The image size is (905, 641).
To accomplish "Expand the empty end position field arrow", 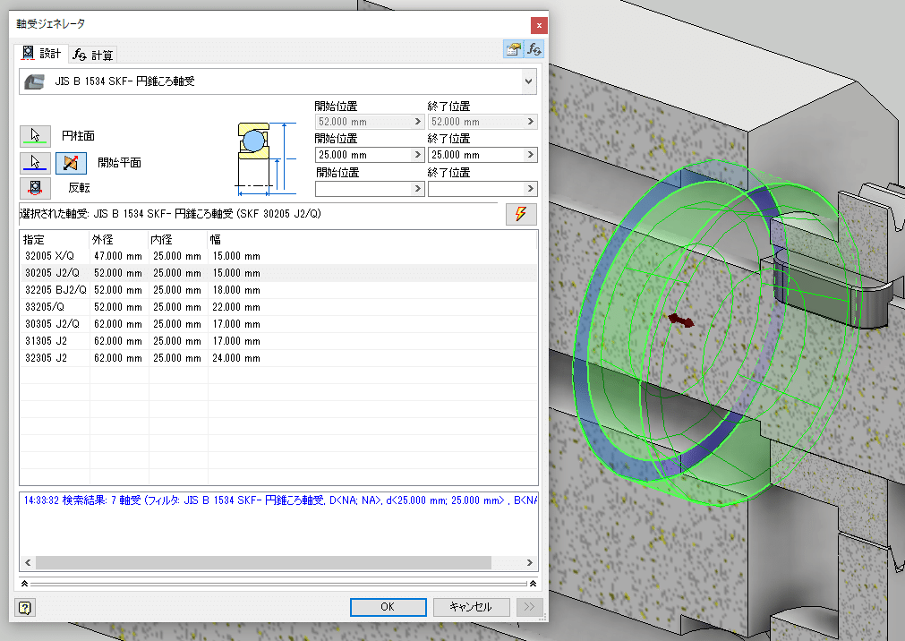I will [531, 189].
